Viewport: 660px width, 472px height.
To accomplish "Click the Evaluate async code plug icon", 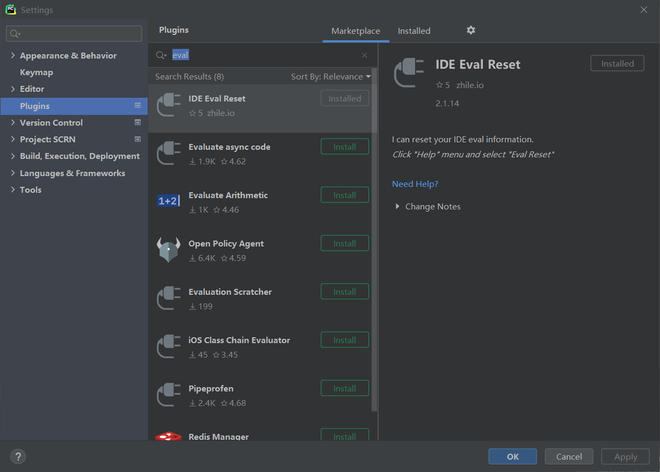I will (x=168, y=153).
